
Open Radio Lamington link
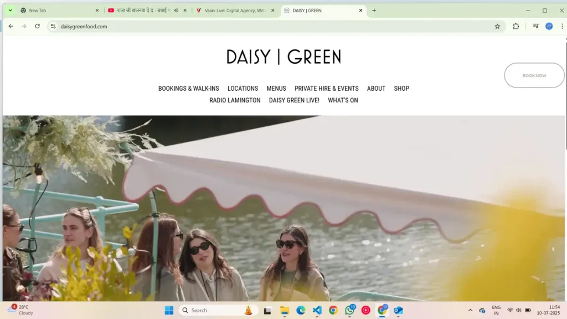tap(235, 100)
